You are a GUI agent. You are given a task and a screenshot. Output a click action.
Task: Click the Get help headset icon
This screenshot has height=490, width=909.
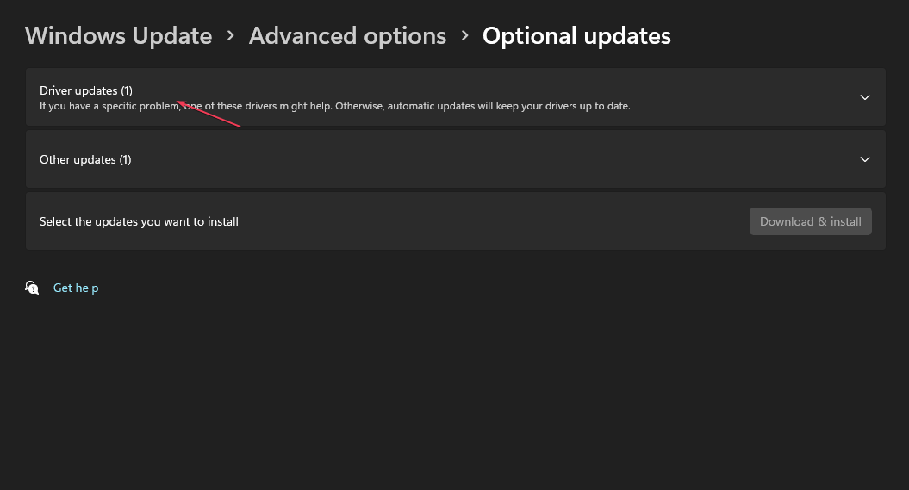32,288
